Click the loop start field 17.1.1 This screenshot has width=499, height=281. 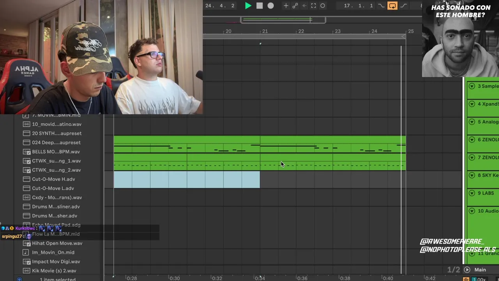[359, 6]
